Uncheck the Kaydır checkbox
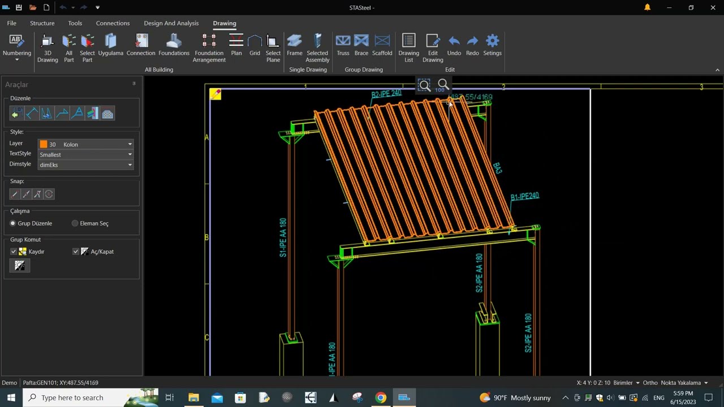724x407 pixels. click(14, 252)
